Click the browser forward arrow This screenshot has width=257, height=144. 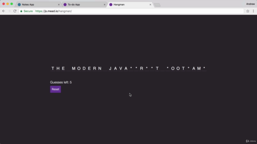point(9,11)
